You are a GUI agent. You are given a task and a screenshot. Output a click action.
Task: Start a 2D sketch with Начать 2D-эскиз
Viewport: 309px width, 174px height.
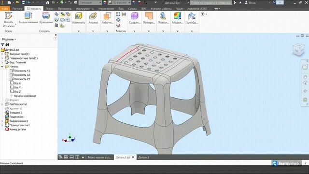point(9,20)
